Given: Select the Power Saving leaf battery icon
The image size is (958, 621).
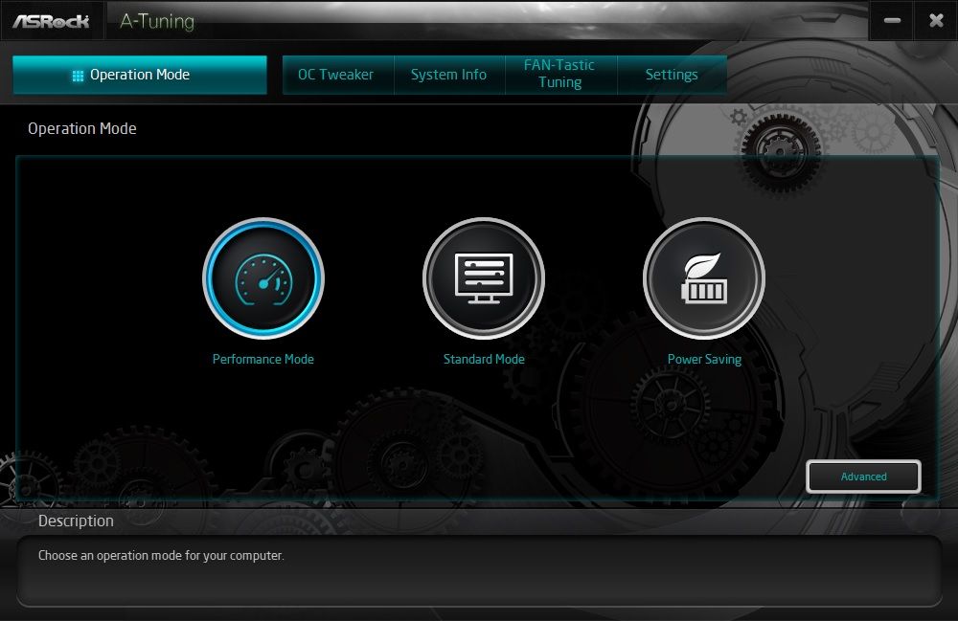Looking at the screenshot, I should click(704, 278).
